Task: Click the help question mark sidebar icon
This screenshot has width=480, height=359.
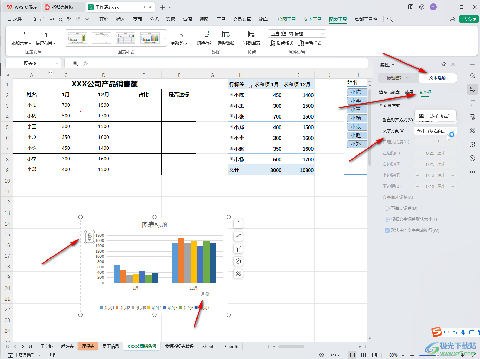Action: 472,158
